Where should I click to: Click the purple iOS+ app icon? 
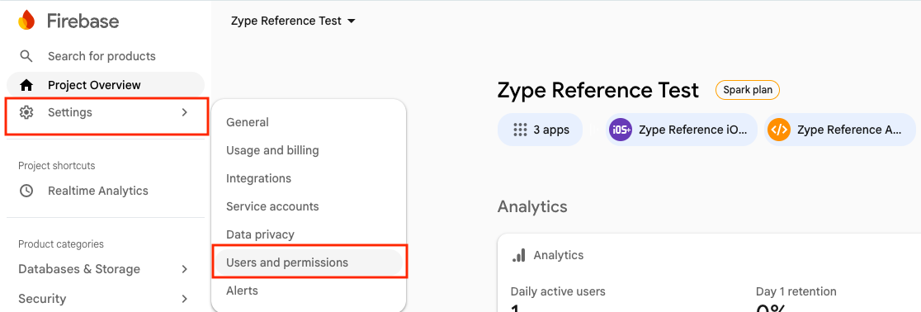(x=621, y=130)
